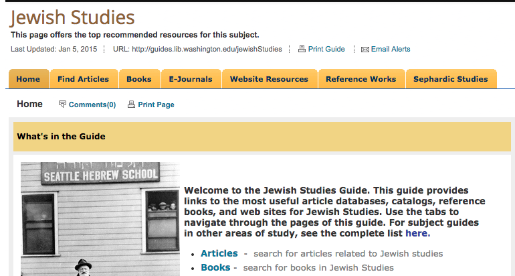
Task: Click the Jewish Studies page title
Action: point(72,17)
